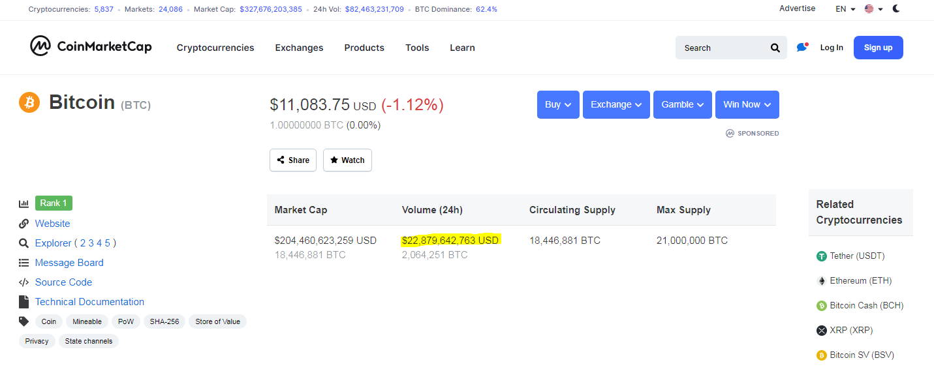This screenshot has width=934, height=371.
Task: Click the BTC Dominance 62.4% value
Action: (x=486, y=9)
